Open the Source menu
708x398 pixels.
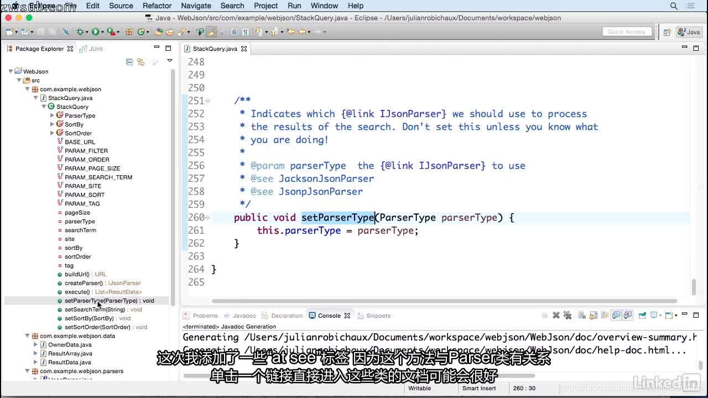tap(121, 6)
